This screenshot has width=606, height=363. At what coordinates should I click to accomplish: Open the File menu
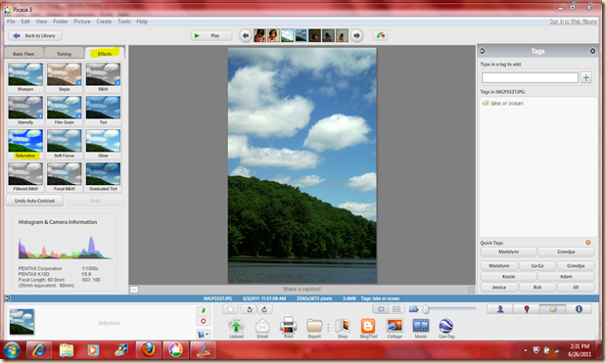click(11, 22)
